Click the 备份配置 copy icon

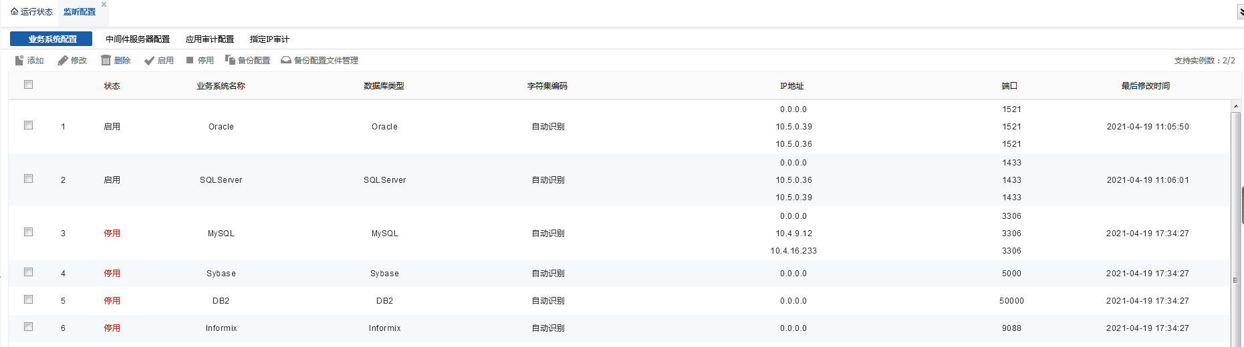[x=230, y=60]
